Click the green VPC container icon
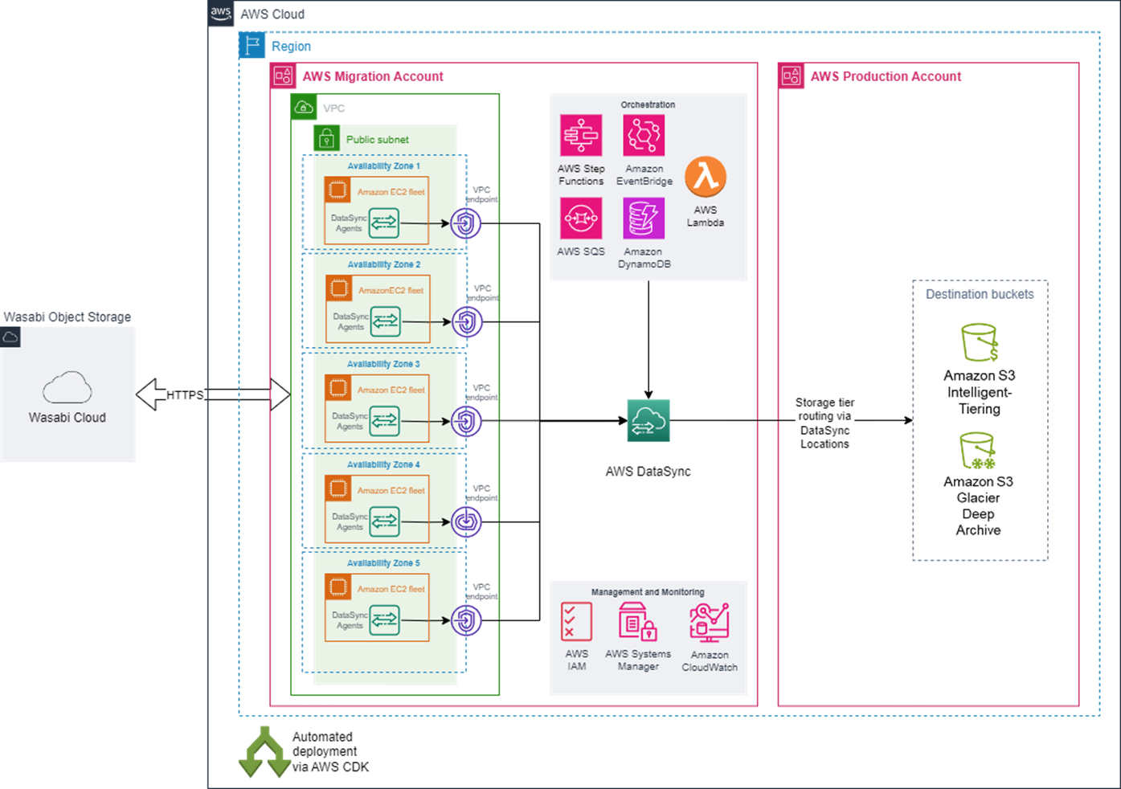 coord(302,106)
